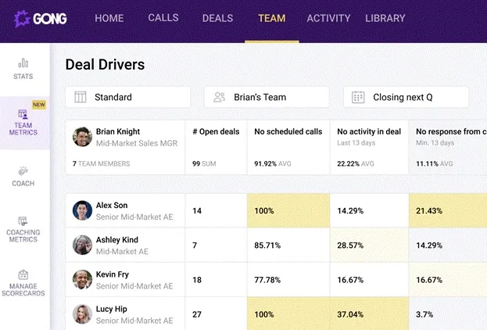487x330 pixels.
Task: Select Lucy Hip's profile photo
Action: [x=82, y=314]
